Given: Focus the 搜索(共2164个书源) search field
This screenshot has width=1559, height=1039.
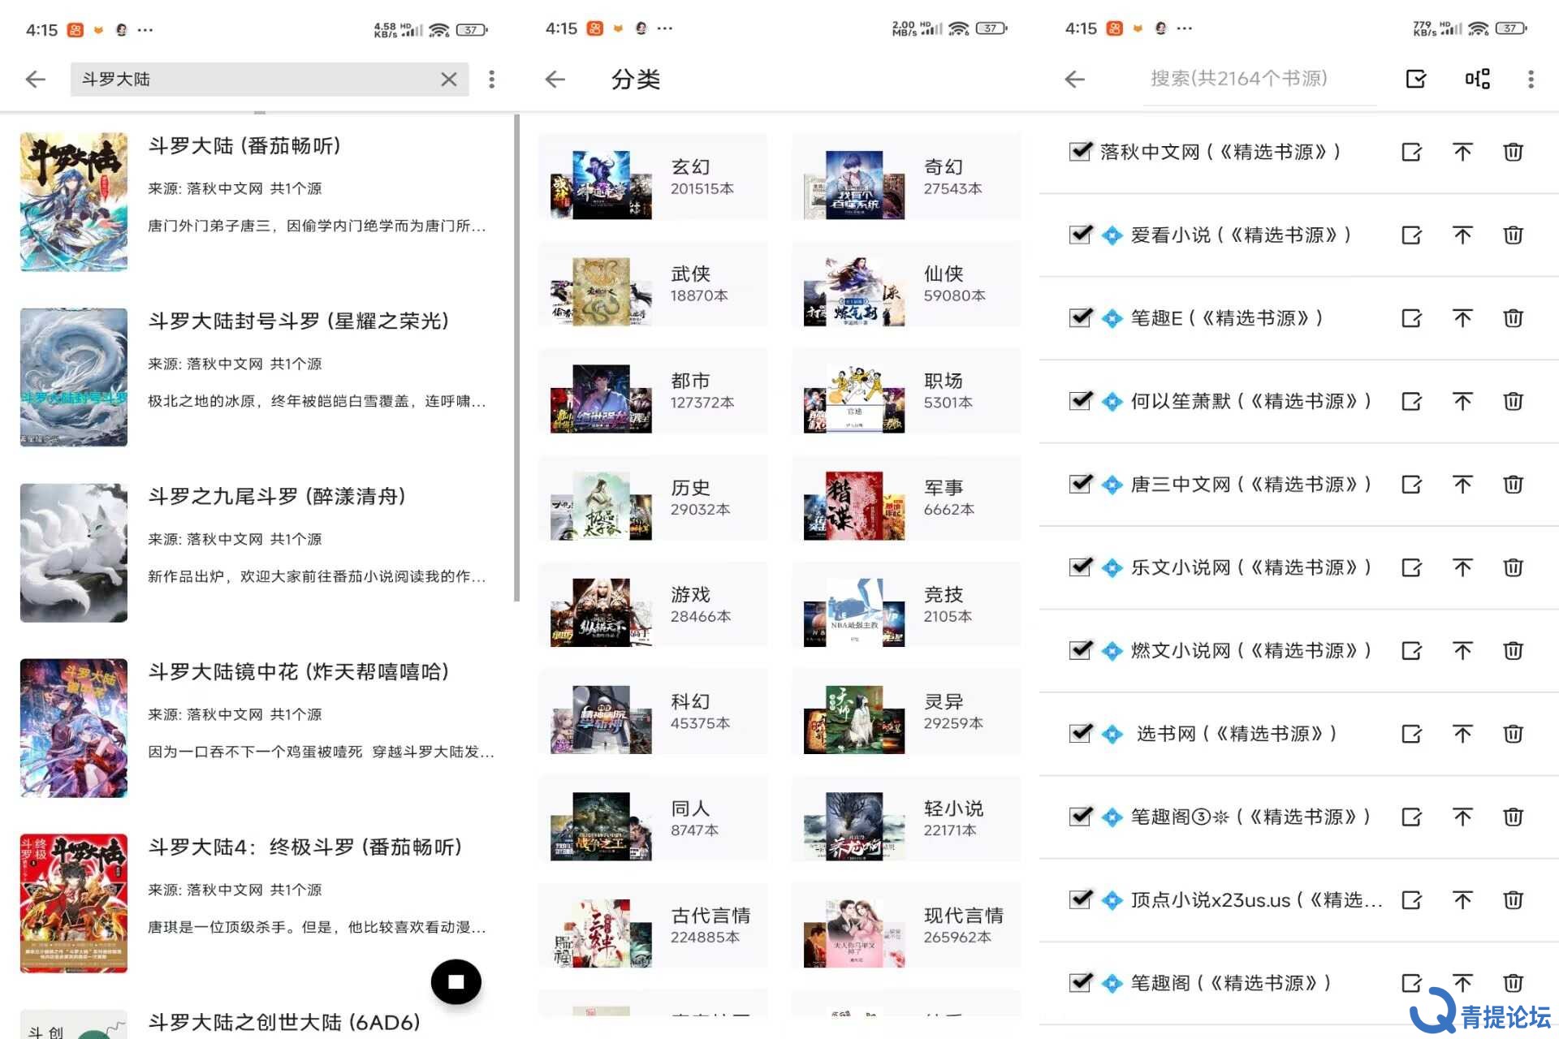Looking at the screenshot, I should coord(1259,80).
